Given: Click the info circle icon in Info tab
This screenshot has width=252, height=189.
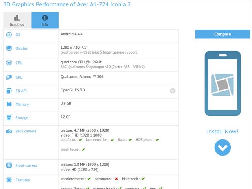Looking at the screenshot, I should click(45, 18).
